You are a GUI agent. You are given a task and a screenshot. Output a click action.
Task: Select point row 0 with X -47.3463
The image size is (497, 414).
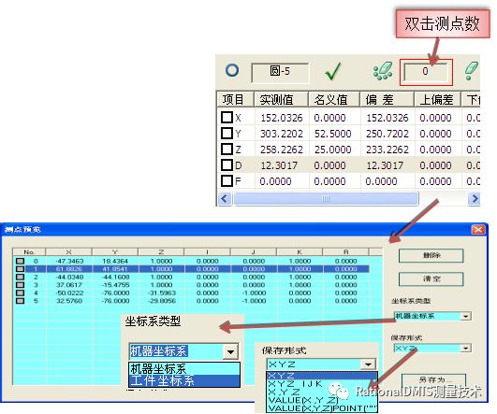click(191, 261)
